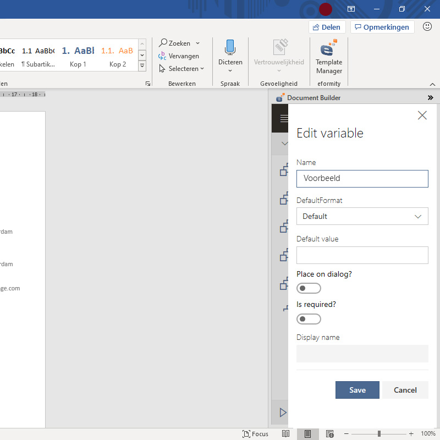Viewport: 440px width, 440px height.
Task: Click Vervangen in the Bewerken group
Action: (179, 56)
